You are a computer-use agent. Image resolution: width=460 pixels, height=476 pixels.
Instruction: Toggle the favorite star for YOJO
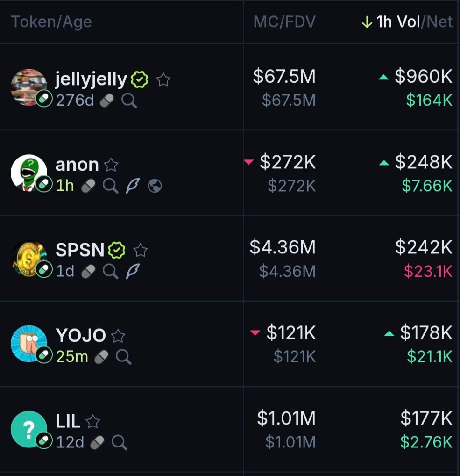[x=118, y=336]
